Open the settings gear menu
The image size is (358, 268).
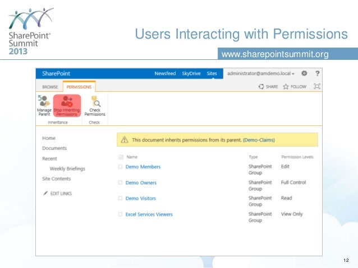(304, 73)
